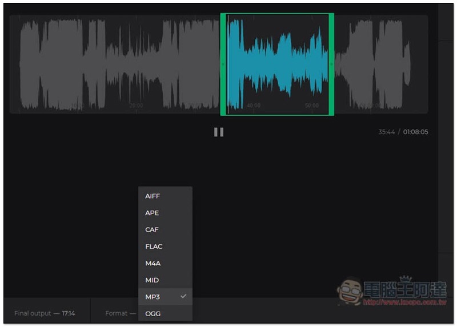Choose APE as the output format
Image resolution: width=457 pixels, height=327 pixels.
pos(152,213)
